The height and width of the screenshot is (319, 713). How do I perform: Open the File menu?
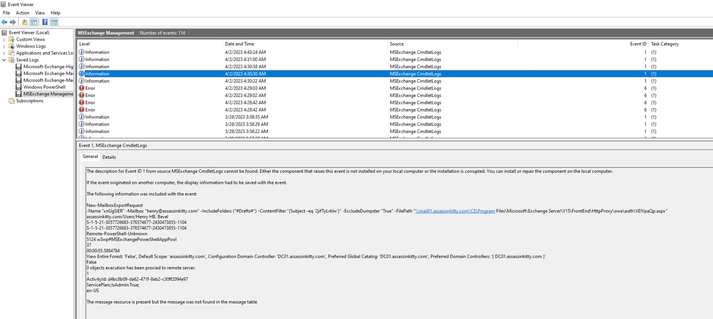[6, 13]
